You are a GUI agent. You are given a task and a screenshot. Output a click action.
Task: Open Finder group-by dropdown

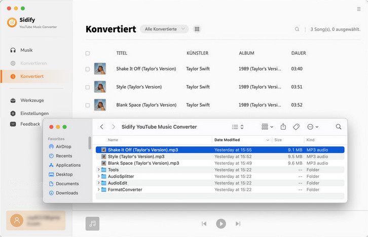pos(267,127)
